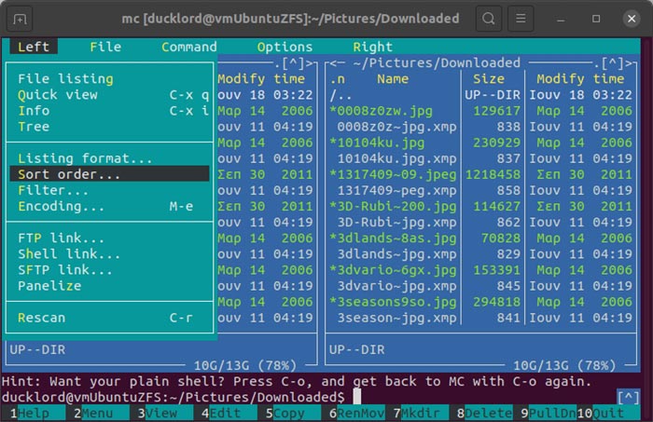The height and width of the screenshot is (422, 653).
Task: Click right panel history [^] dropdown
Action: tap(612, 62)
